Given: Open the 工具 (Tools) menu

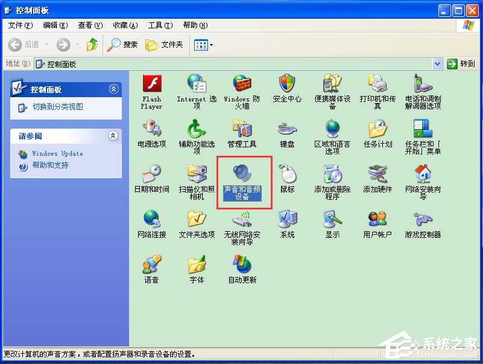Looking at the screenshot, I should pos(159,25).
